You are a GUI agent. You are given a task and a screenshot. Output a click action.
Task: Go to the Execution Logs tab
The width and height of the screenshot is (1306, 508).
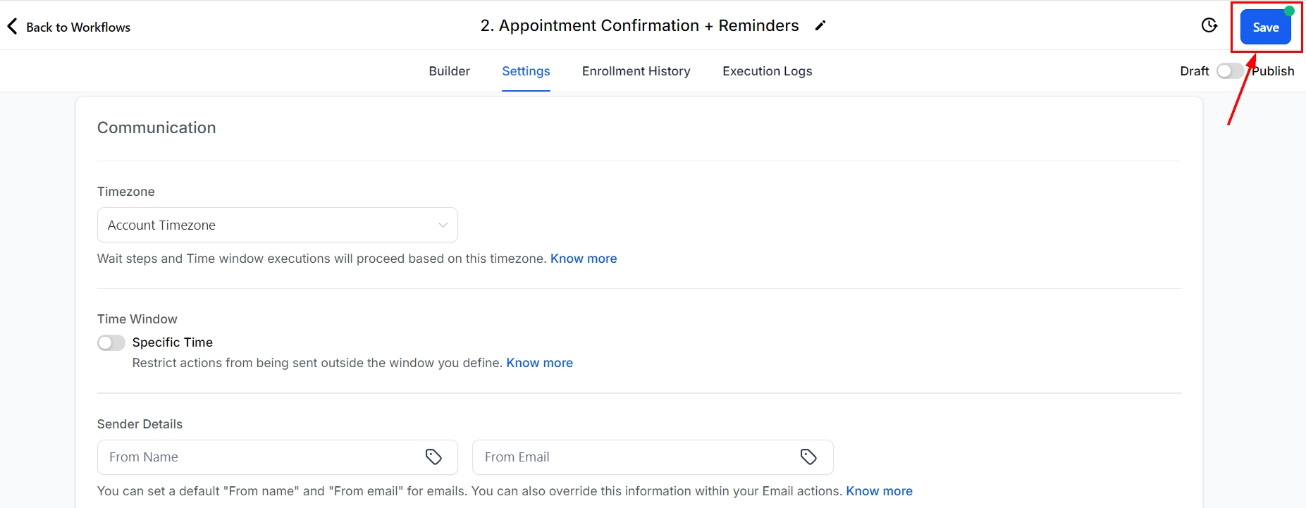(x=767, y=71)
